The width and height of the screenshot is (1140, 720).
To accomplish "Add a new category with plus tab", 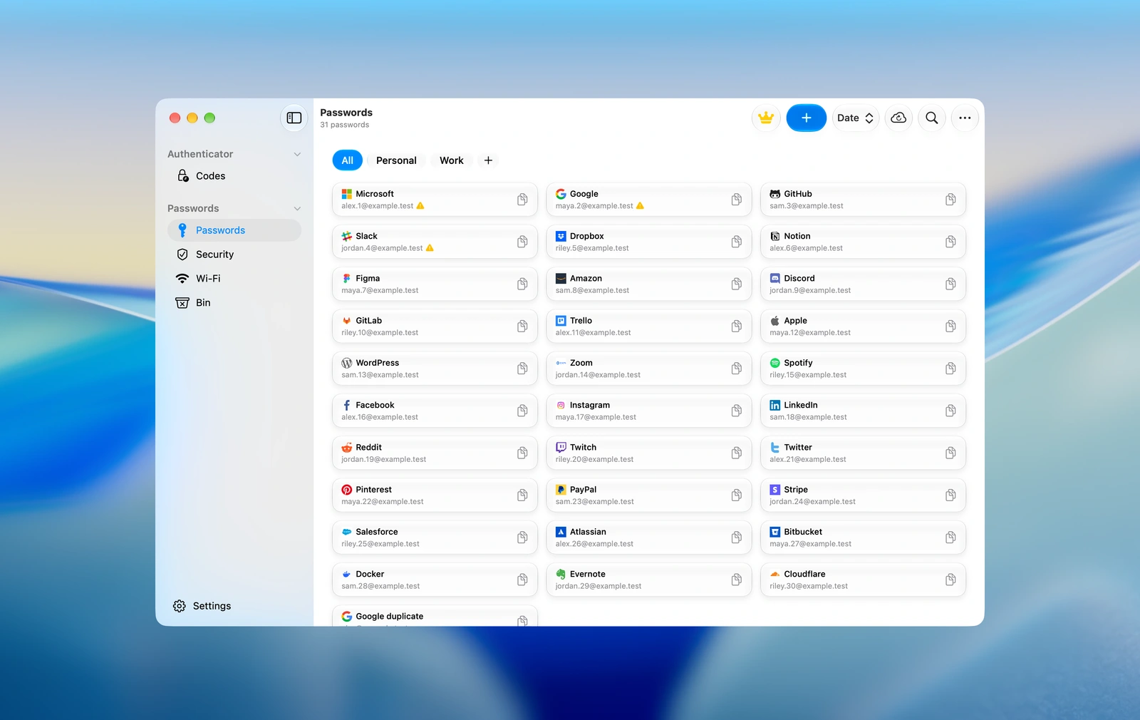I will 488,160.
